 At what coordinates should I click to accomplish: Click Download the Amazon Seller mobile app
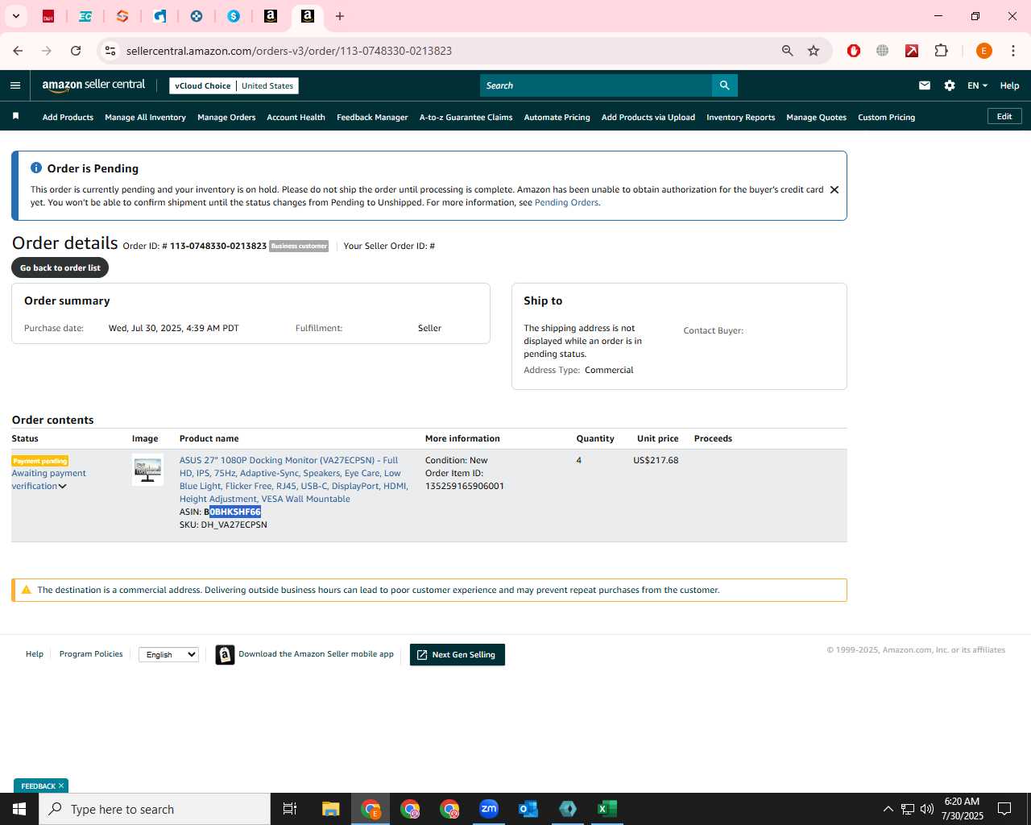pyautogui.click(x=316, y=654)
